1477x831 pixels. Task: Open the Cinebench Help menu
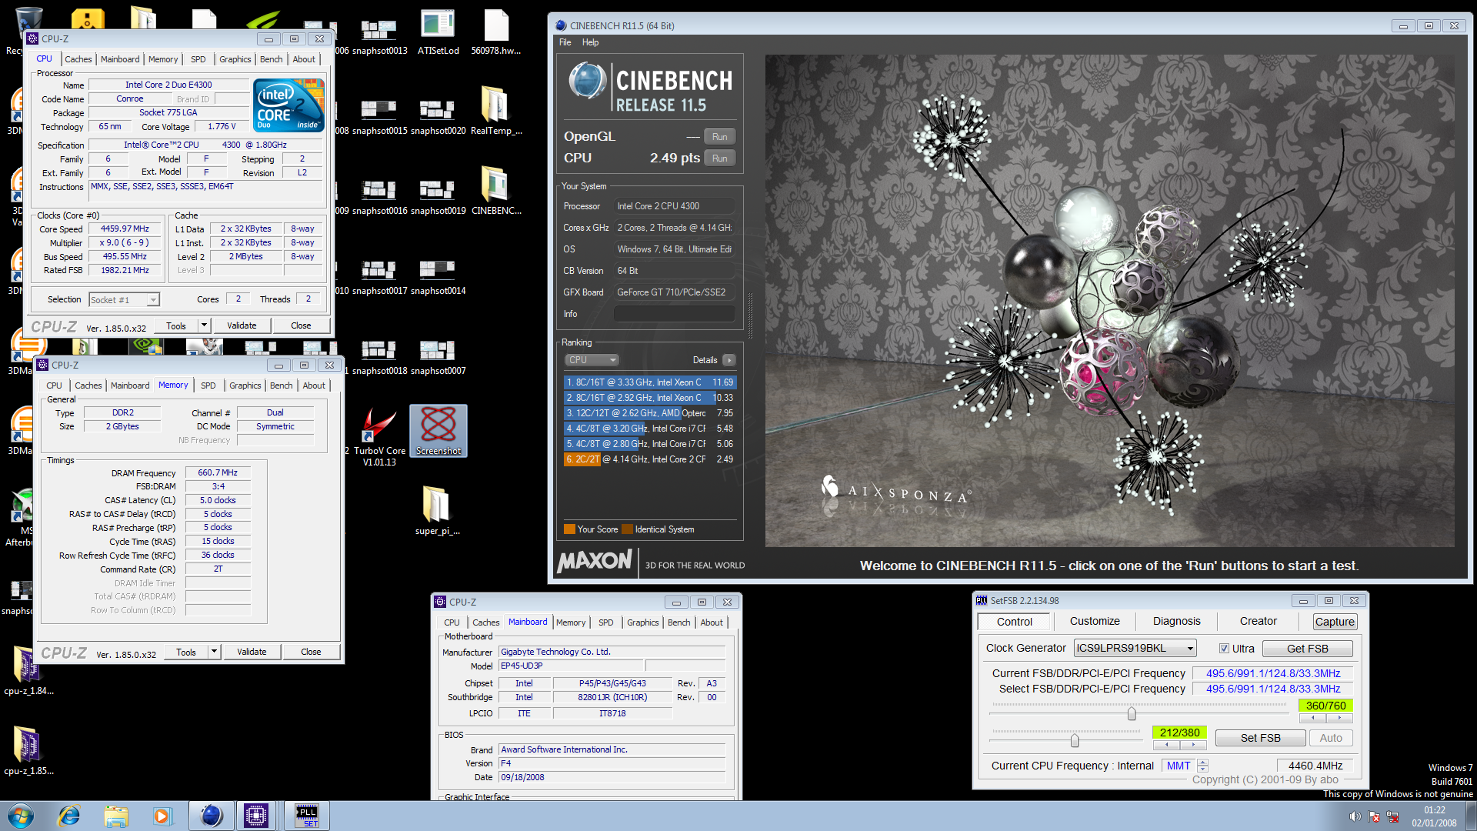[590, 42]
